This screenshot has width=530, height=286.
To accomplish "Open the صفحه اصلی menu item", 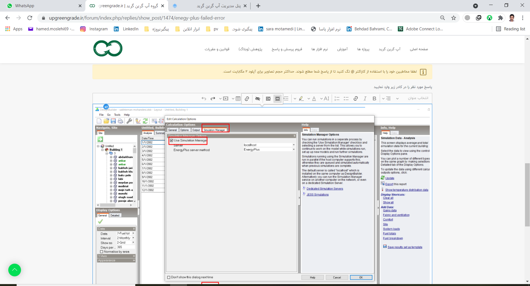I will (419, 49).
